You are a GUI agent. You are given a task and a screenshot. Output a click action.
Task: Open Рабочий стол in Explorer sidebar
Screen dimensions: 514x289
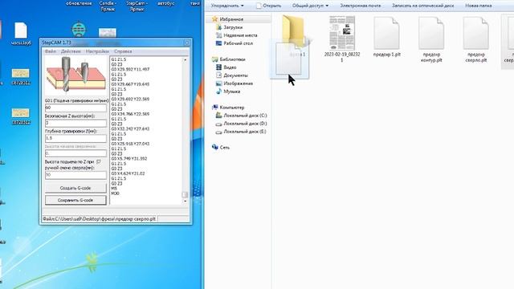point(238,43)
